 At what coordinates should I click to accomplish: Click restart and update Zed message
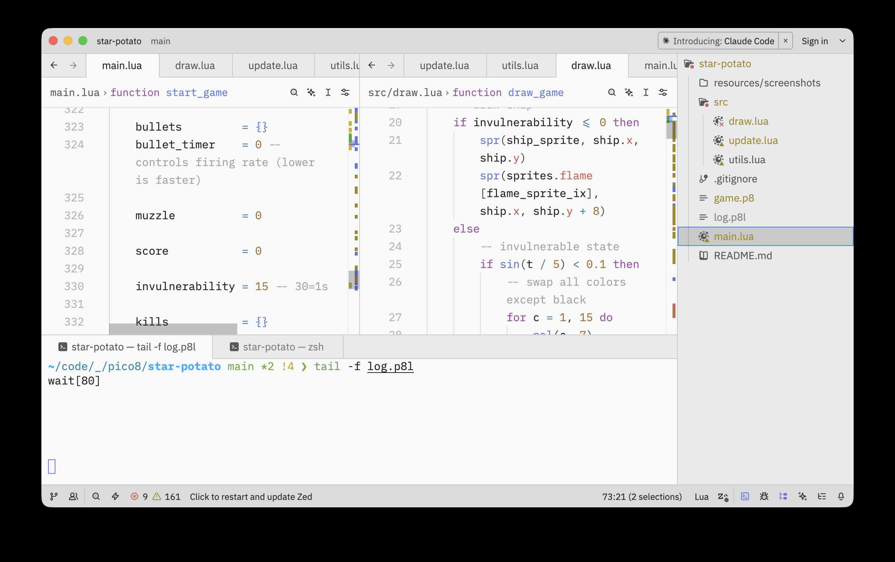point(251,497)
